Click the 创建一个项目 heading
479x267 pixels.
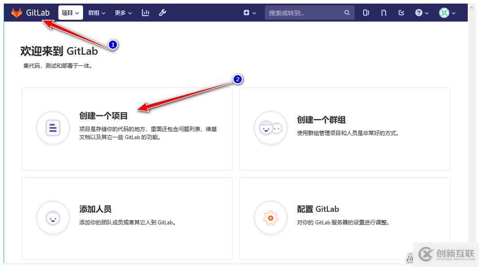[103, 116]
